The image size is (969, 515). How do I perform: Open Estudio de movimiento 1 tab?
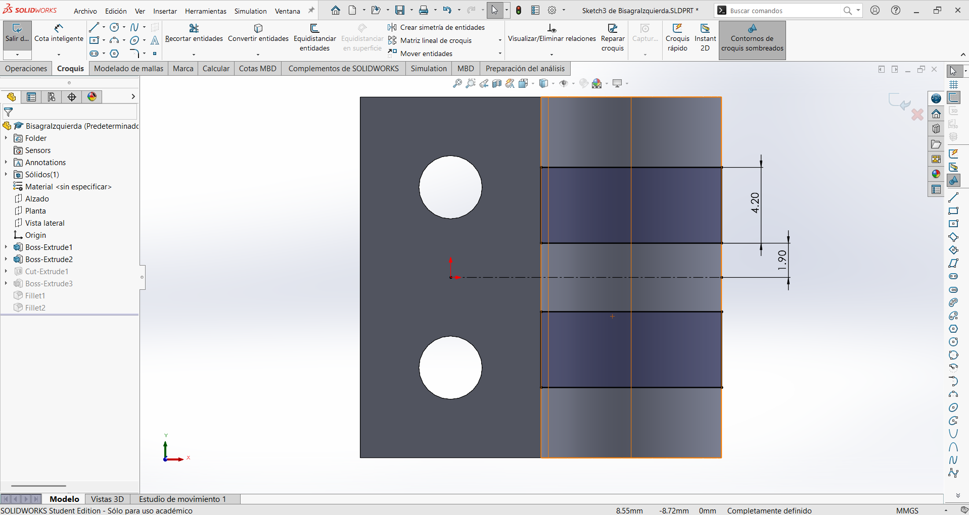[x=182, y=499]
